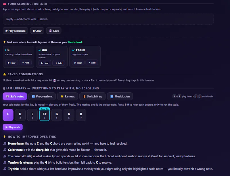Screen dimensions: 230x176
Task: Click the right bracket switch tabs key hint
Action: [x=200, y=96]
